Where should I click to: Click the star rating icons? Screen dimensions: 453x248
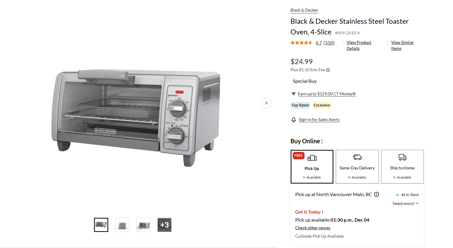[x=301, y=43]
